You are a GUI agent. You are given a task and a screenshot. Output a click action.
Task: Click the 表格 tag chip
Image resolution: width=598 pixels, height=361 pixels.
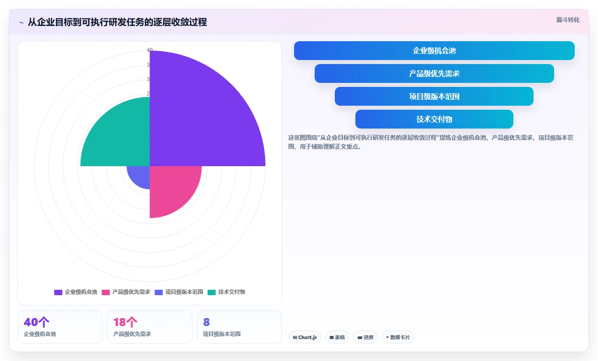pos(337,337)
